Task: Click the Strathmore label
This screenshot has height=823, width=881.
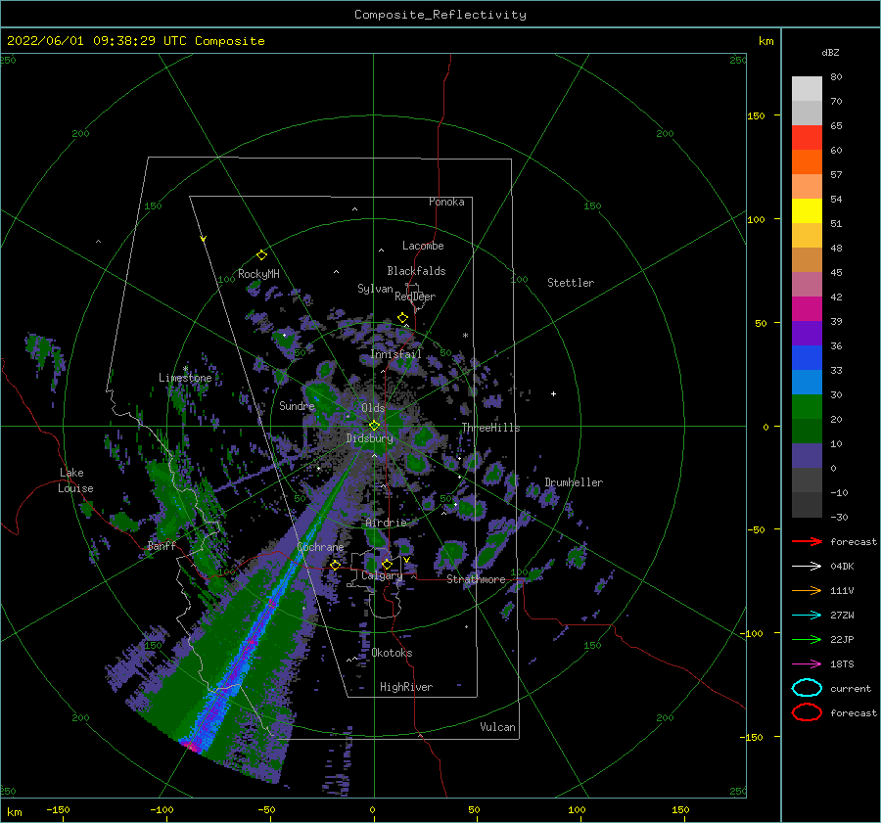Action: pyautogui.click(x=476, y=579)
